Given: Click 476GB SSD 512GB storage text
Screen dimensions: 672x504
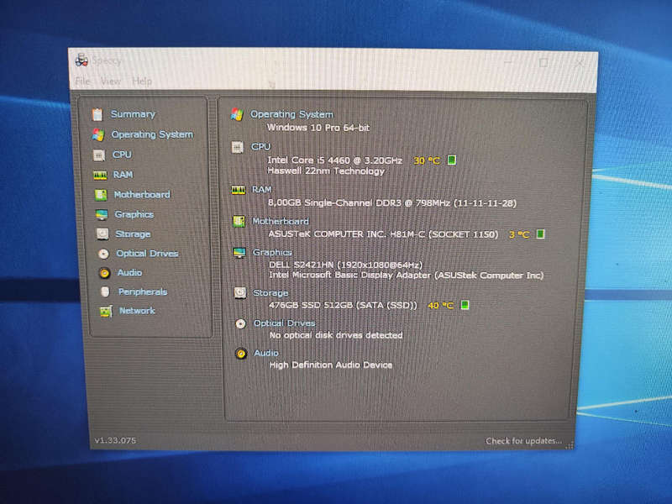Looking at the screenshot, I should pos(343,305).
